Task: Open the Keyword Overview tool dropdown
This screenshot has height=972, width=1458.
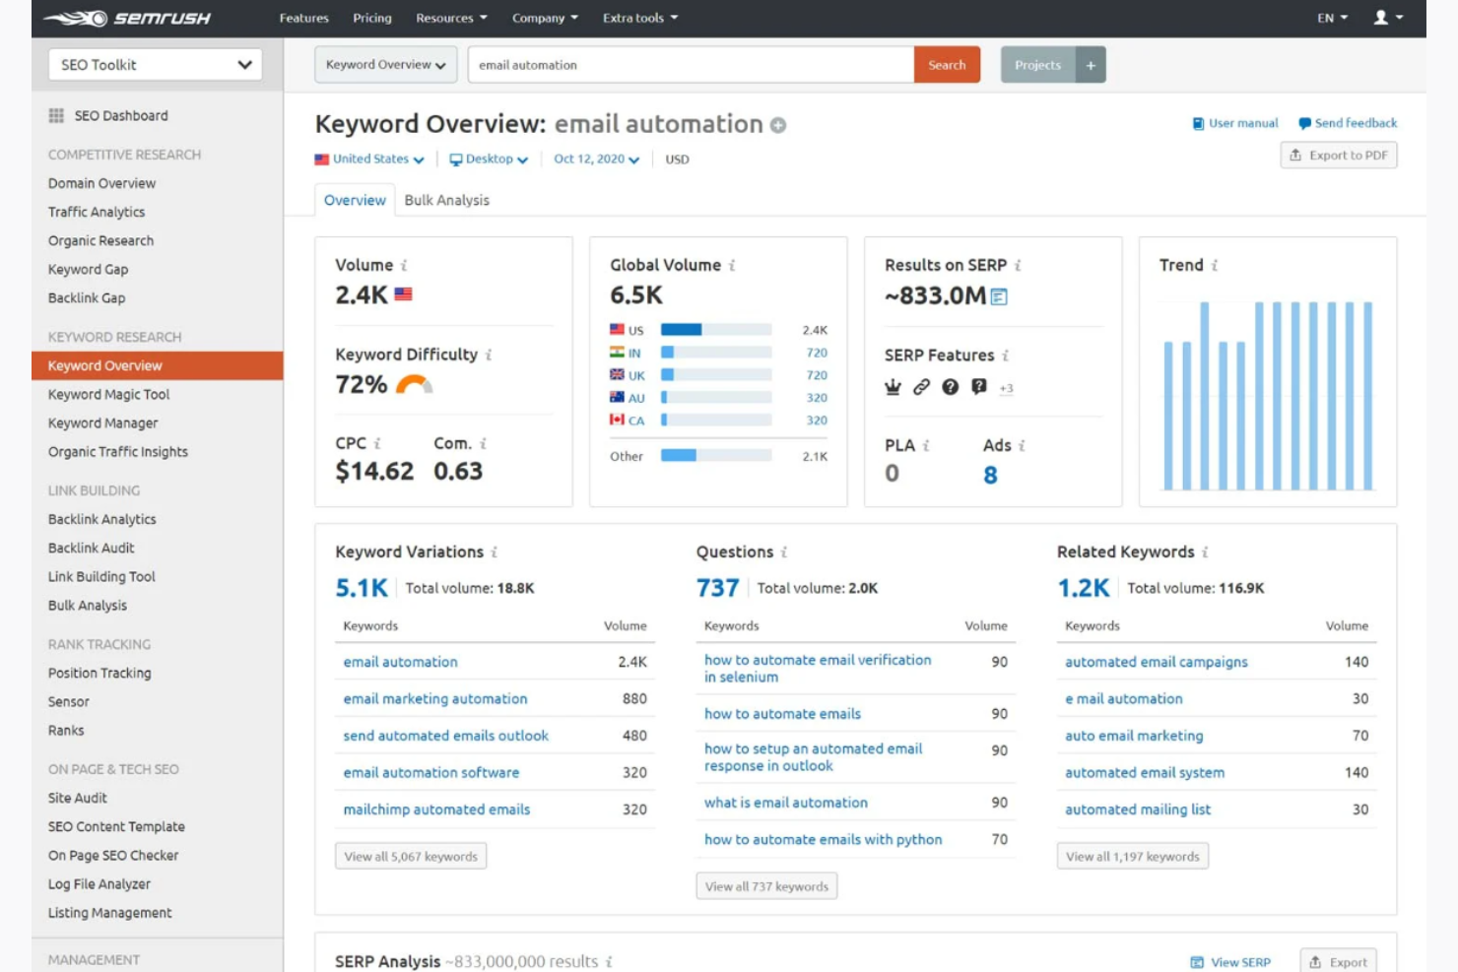Action: click(386, 65)
